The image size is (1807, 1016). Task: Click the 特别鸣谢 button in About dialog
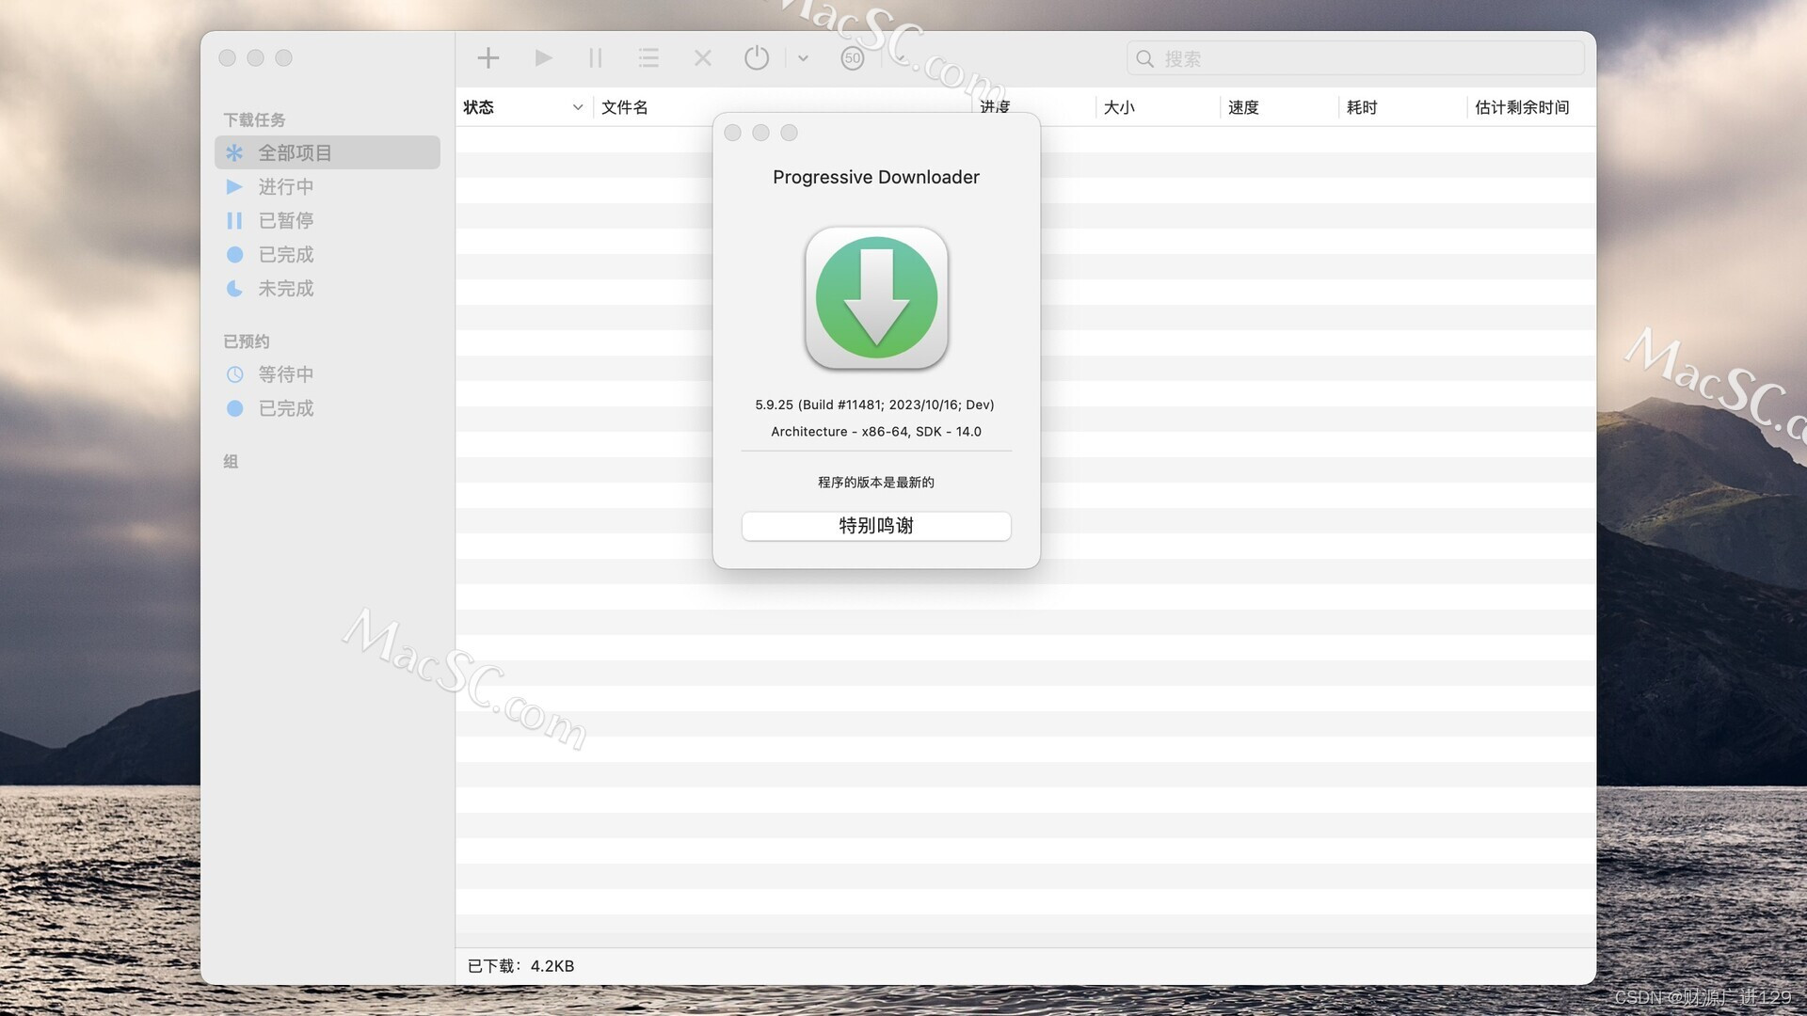coord(876,526)
